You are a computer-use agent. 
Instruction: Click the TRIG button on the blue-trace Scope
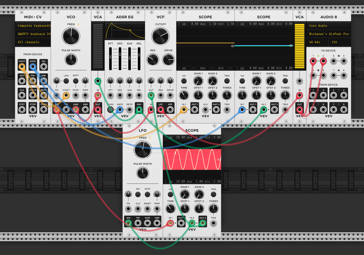(x=285, y=81)
